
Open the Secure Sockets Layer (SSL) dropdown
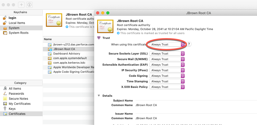pos(167,54)
